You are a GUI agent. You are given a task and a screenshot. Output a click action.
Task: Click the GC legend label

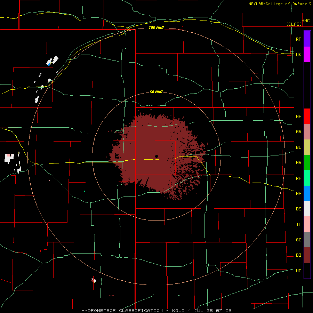point(298,240)
